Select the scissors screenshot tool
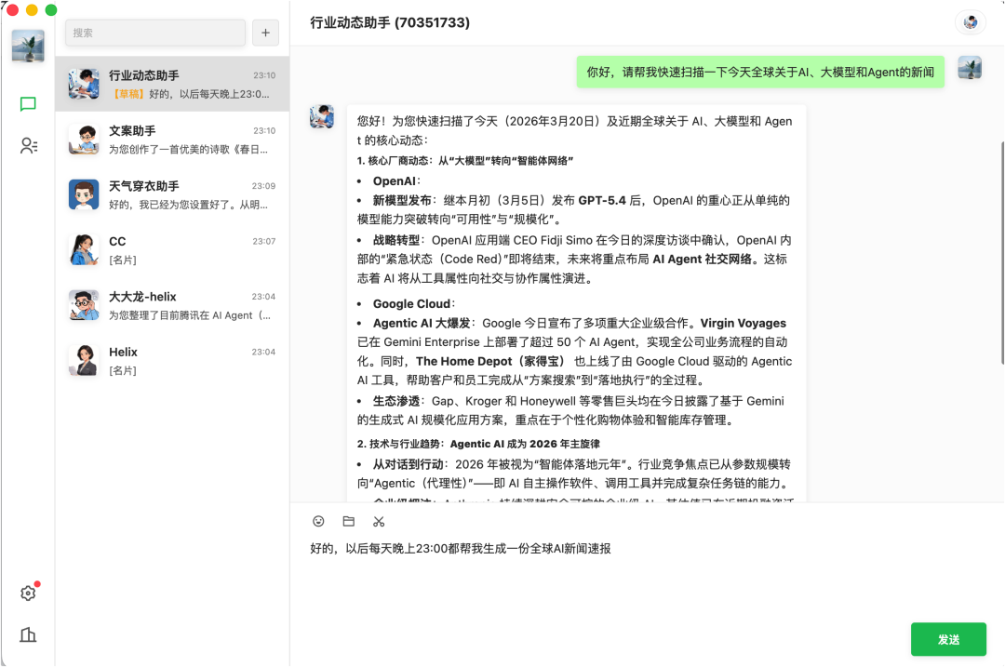Viewport: 1005px width, 667px height. click(x=379, y=522)
